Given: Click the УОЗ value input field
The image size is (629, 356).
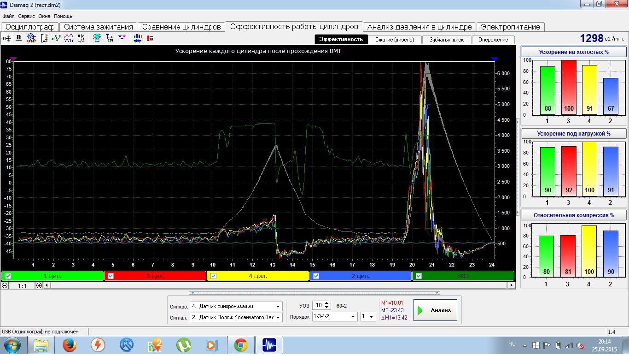Looking at the screenshot, I should point(318,305).
